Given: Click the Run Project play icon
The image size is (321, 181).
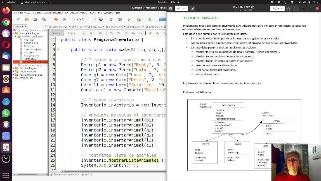Looking at the screenshot, I should pyautogui.click(x=129, y=19).
